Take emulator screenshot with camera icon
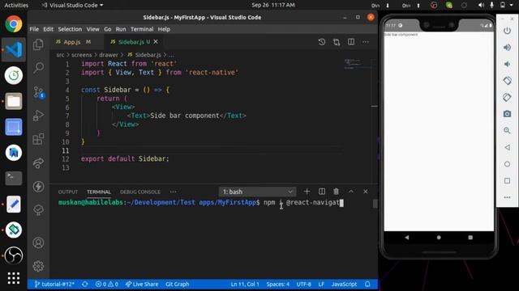This screenshot has height=291, width=519. tap(507, 114)
